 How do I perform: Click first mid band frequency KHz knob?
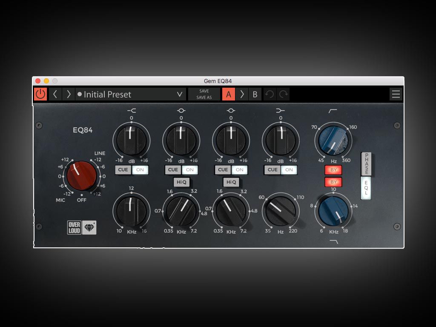[x=181, y=210]
